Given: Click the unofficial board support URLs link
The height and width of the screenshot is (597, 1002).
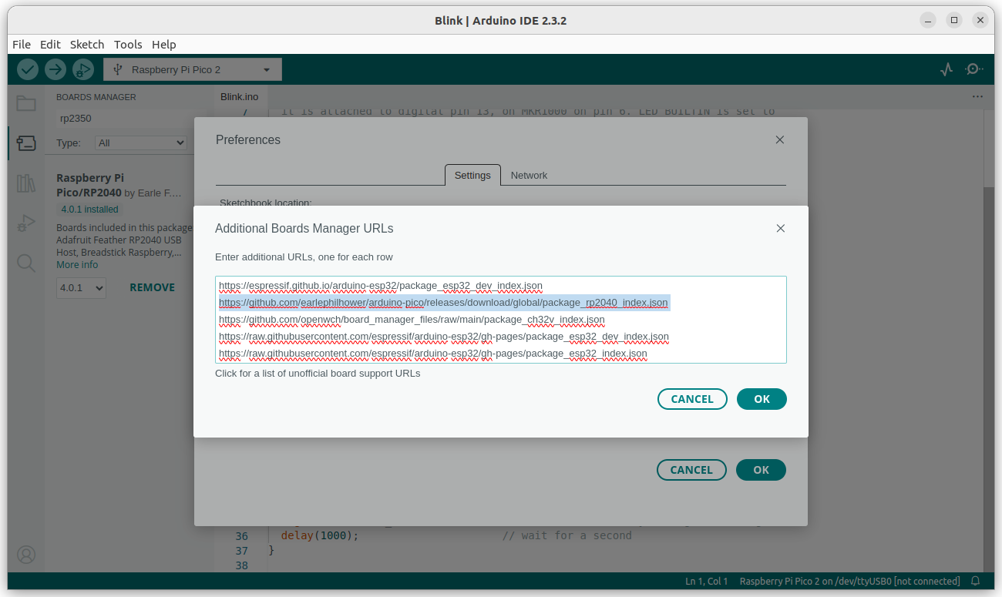Looking at the screenshot, I should 318,374.
